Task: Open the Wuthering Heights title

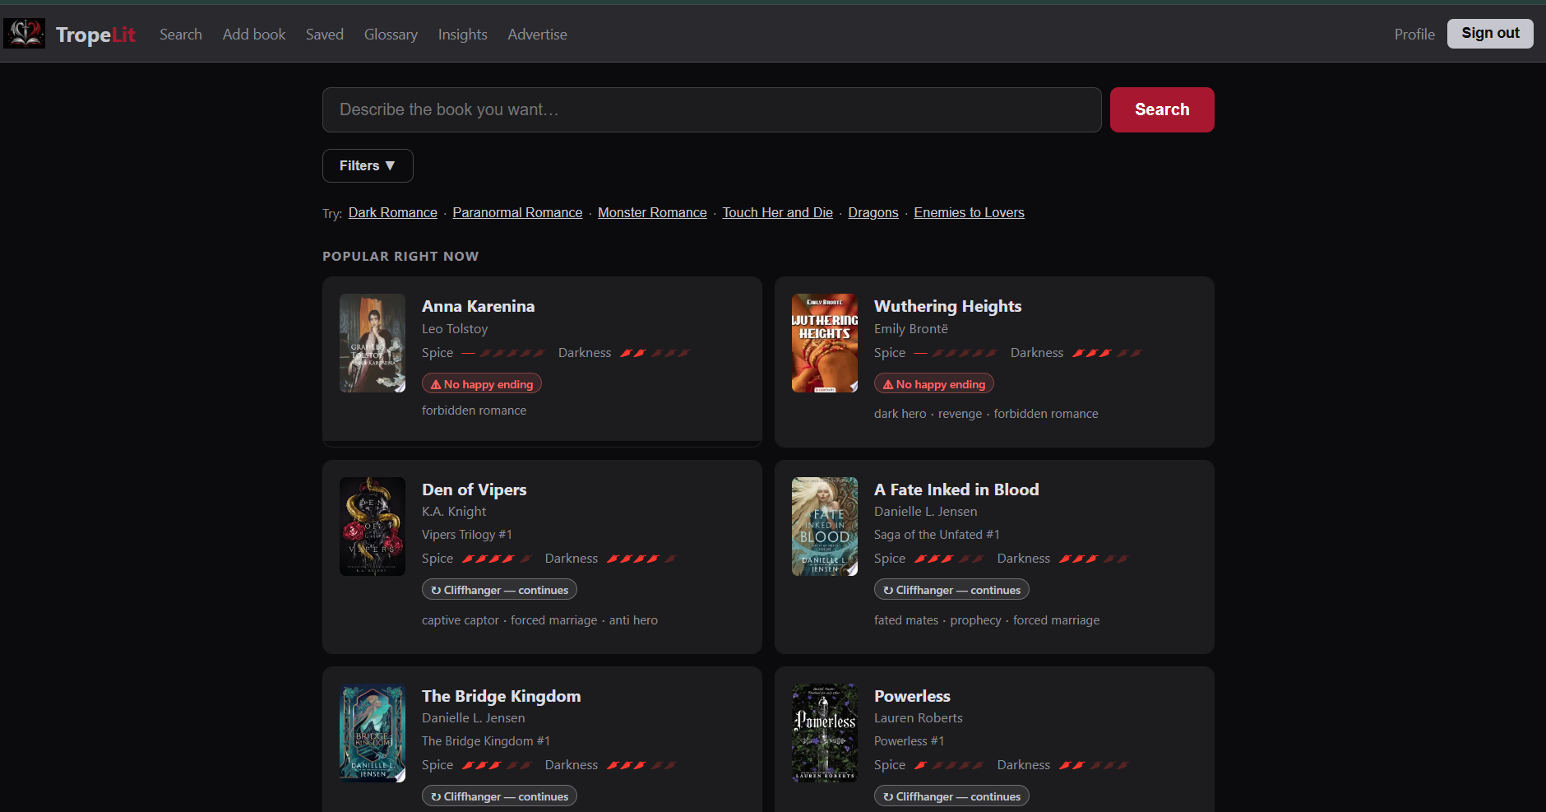Action: (x=947, y=306)
